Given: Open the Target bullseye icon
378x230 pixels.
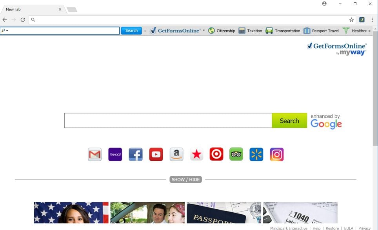Looking at the screenshot, I should [x=216, y=154].
